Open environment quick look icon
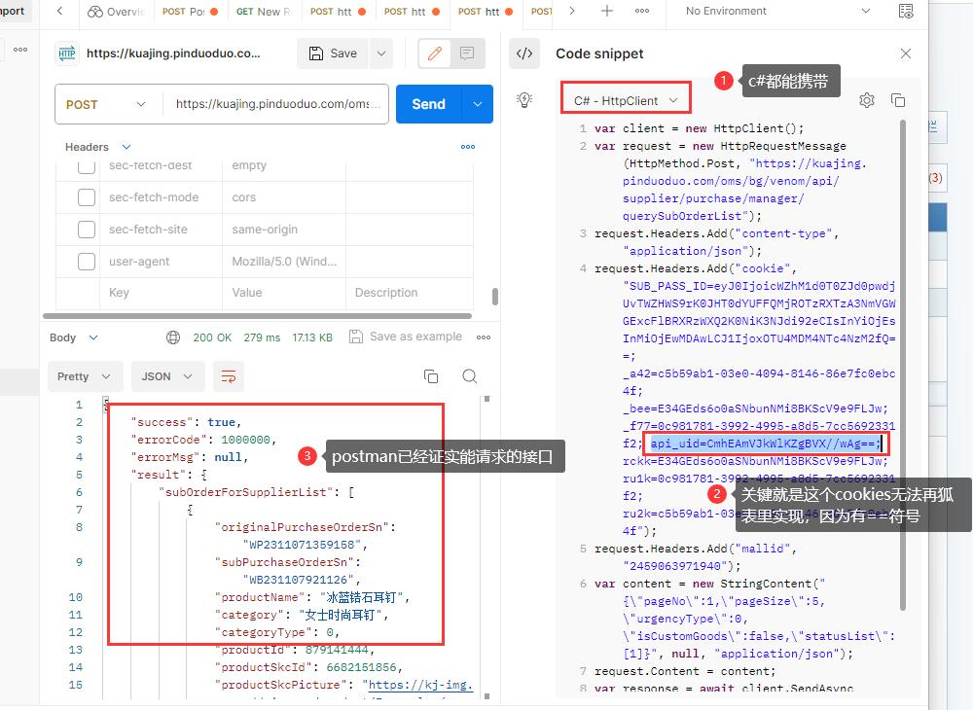This screenshot has height=710, width=973. point(905,11)
